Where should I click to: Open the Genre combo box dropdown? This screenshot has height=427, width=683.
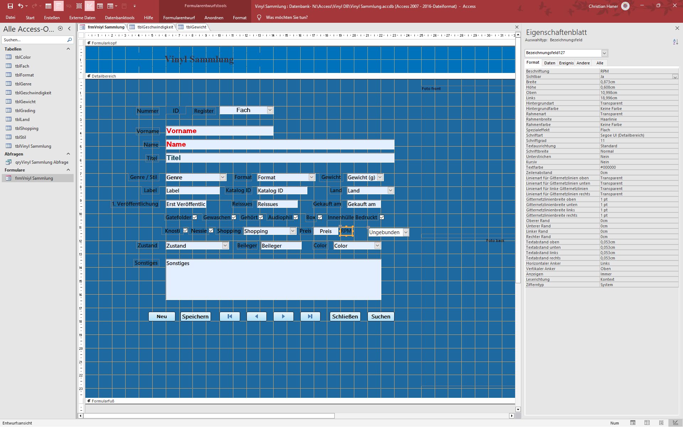(x=223, y=177)
